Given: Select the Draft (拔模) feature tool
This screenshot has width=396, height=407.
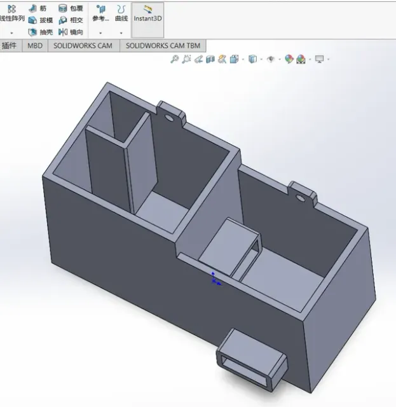Looking at the screenshot, I should point(41,20).
